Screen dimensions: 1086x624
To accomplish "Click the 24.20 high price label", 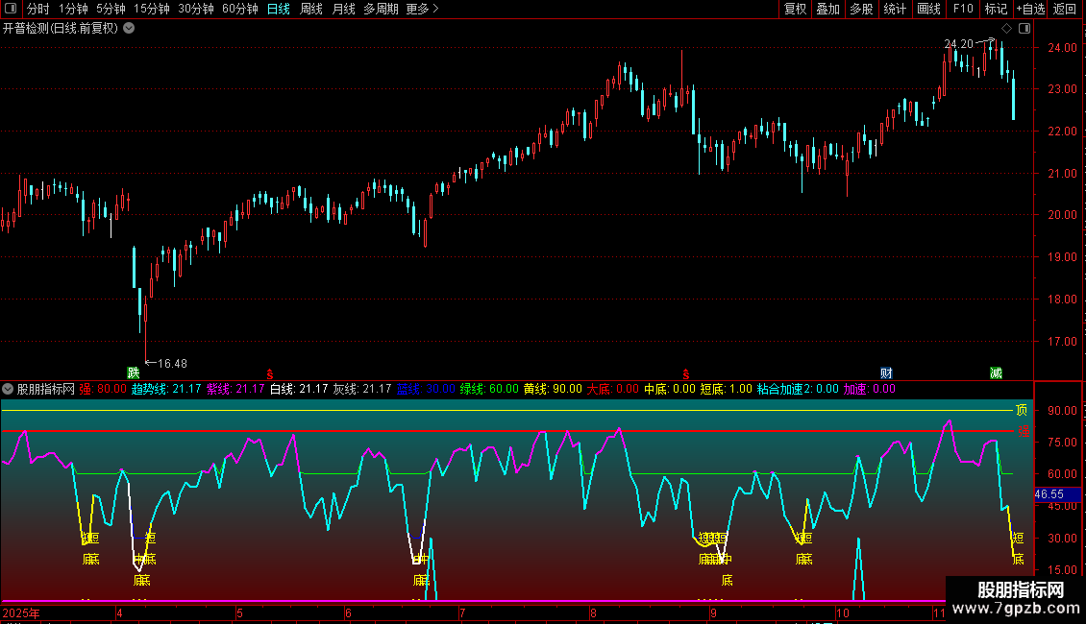I will pyautogui.click(x=958, y=43).
